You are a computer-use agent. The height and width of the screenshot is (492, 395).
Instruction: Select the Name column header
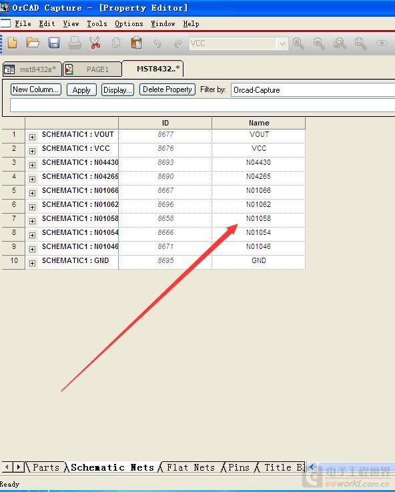coord(259,123)
